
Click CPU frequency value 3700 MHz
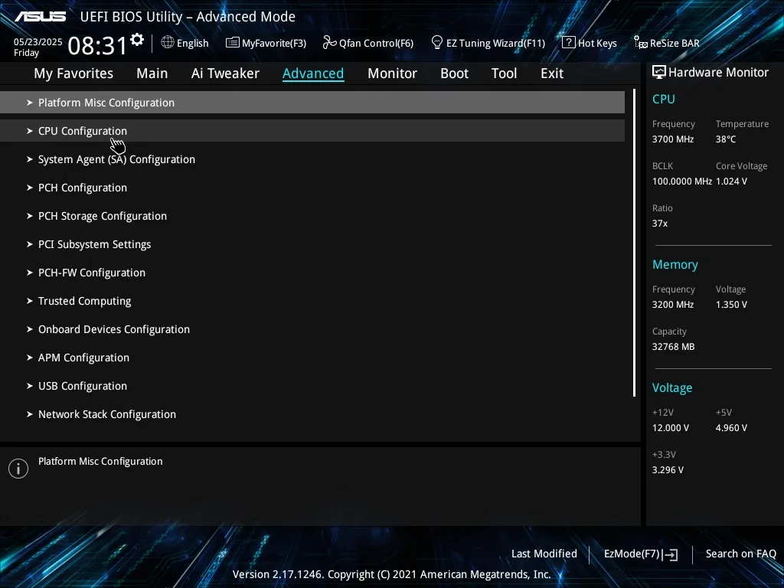pyautogui.click(x=672, y=139)
